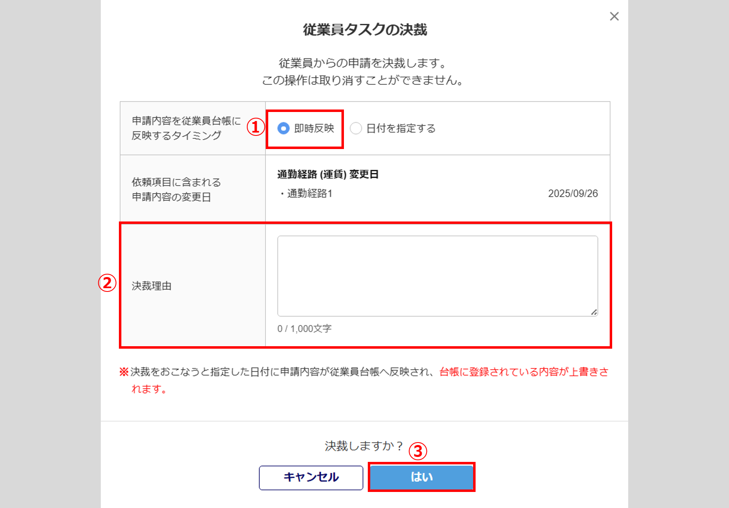Click the circled number ② marker
This screenshot has height=508, width=729.
pos(107,283)
